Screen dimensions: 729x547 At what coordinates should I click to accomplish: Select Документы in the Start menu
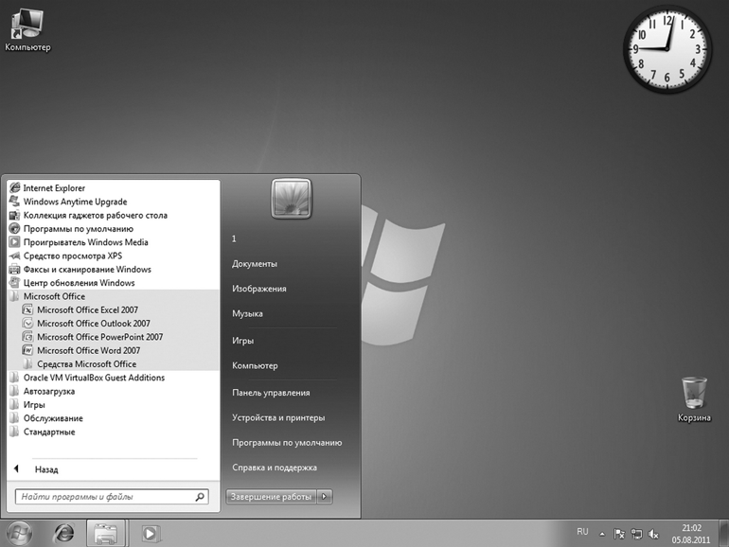pos(255,264)
